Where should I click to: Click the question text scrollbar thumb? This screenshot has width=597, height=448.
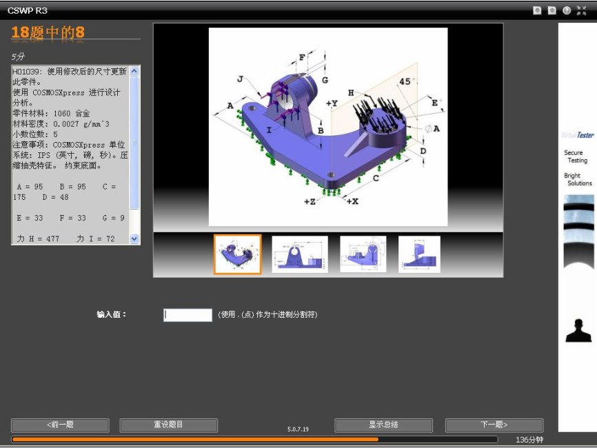click(x=134, y=143)
